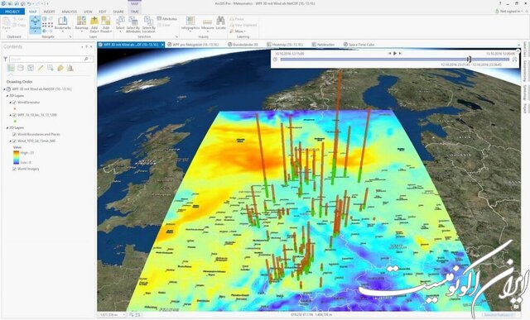Collapse the 2D Layers group
Image resolution: width=530 pixels, height=320 pixels.
[x=7, y=128]
